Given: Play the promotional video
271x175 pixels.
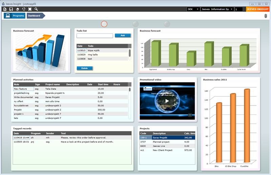Looking at the screenshot, I should [x=167, y=101].
